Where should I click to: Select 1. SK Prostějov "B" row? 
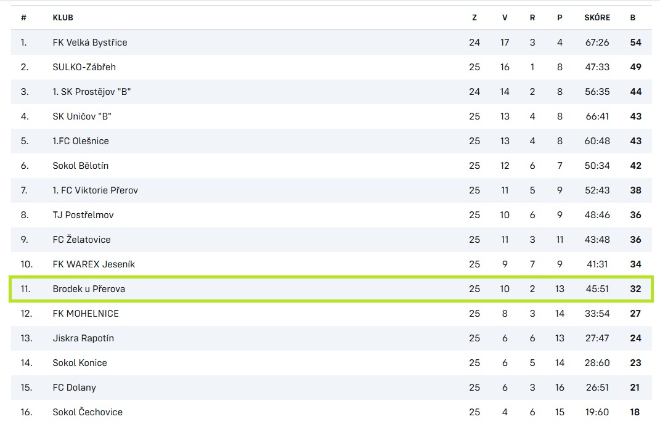click(332, 92)
